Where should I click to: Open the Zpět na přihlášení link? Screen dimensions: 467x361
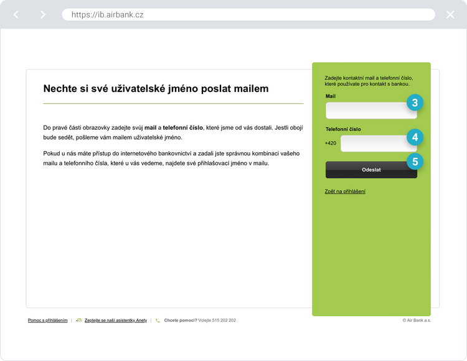(x=345, y=191)
